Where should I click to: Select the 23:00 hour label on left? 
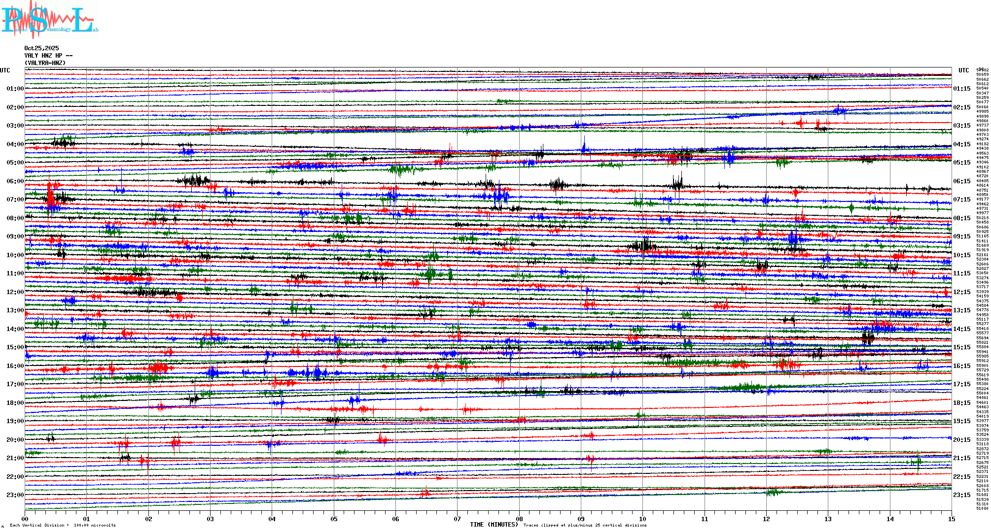click(x=15, y=495)
